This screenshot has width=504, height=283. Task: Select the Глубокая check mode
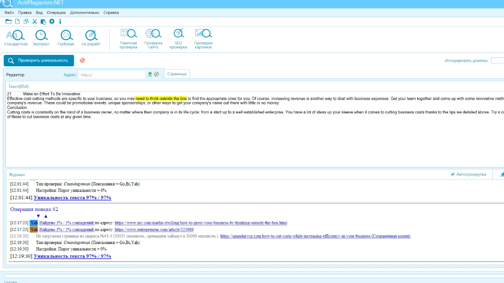coord(66,38)
